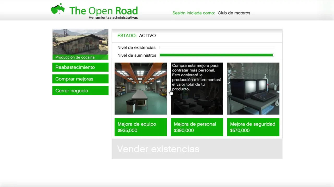The image size is (334, 187).
Task: Click the Nivel de existencias label
Action: pyautogui.click(x=136, y=48)
